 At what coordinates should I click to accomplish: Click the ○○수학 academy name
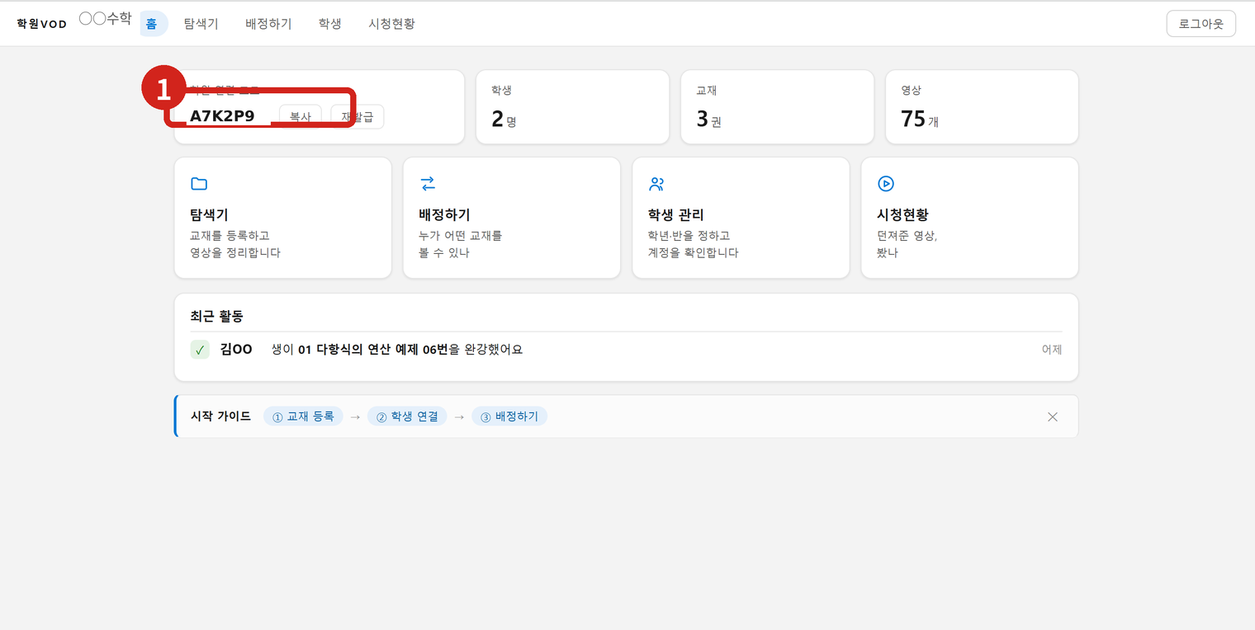[106, 18]
